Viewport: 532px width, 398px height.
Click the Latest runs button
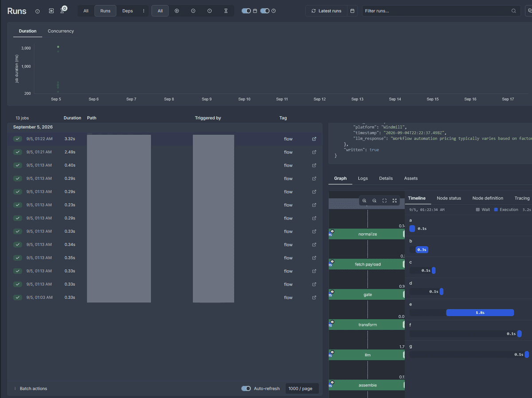[326, 11]
